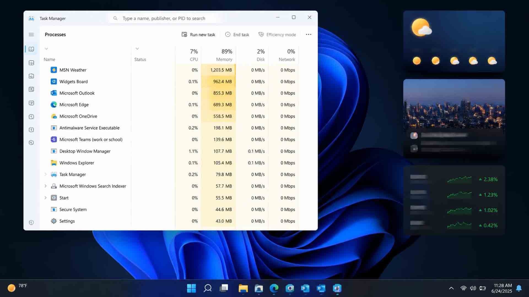Click the search magnifier icon in Task Manager
529x297 pixels.
pyautogui.click(x=115, y=18)
